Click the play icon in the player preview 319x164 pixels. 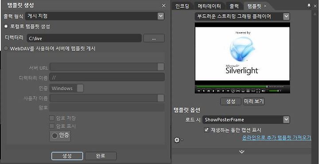pyautogui.click(x=214, y=91)
